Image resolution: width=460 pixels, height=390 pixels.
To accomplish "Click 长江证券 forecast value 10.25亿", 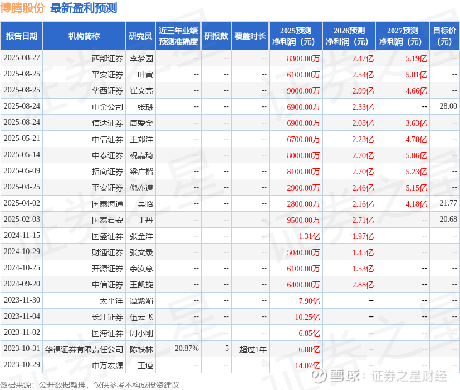I will (x=307, y=317).
